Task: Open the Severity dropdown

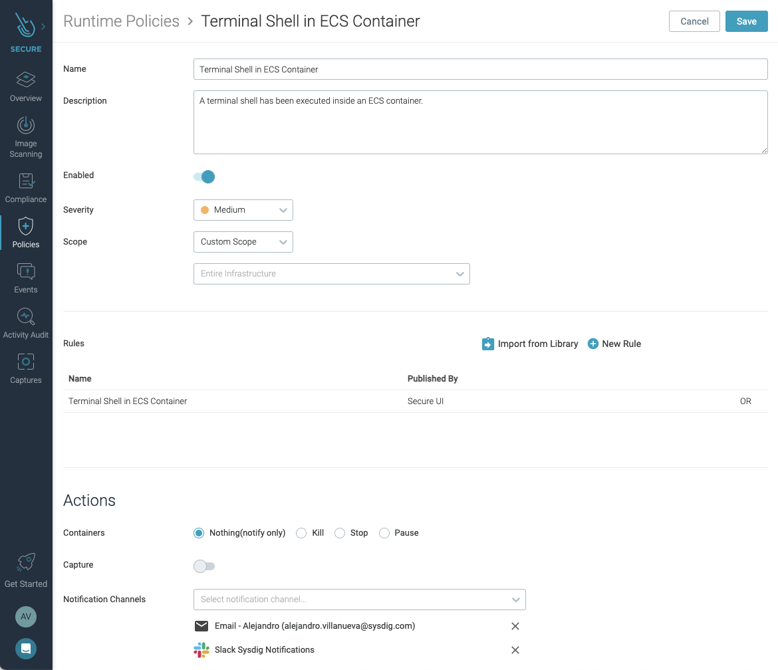Action: coord(243,209)
